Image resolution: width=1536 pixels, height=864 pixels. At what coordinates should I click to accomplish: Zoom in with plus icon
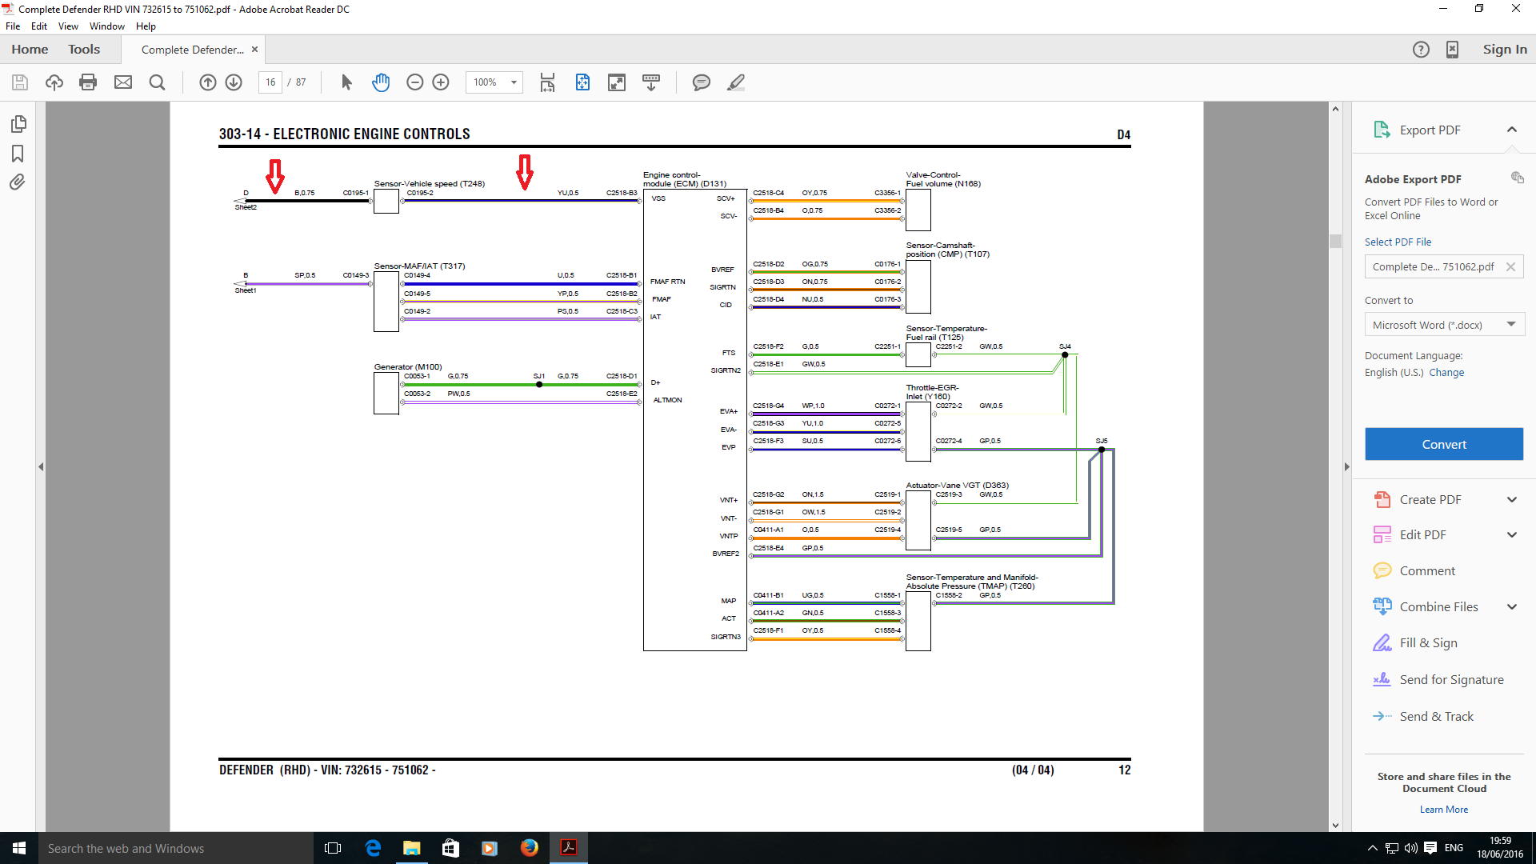[441, 82]
